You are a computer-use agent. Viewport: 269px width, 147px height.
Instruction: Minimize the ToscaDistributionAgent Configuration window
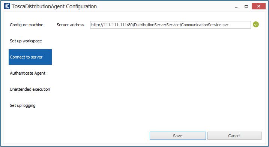[x=236, y=6]
